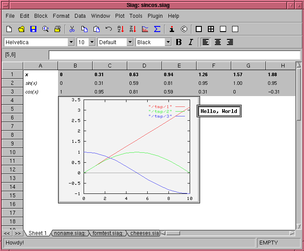Open Default style dropdown

(130, 42)
